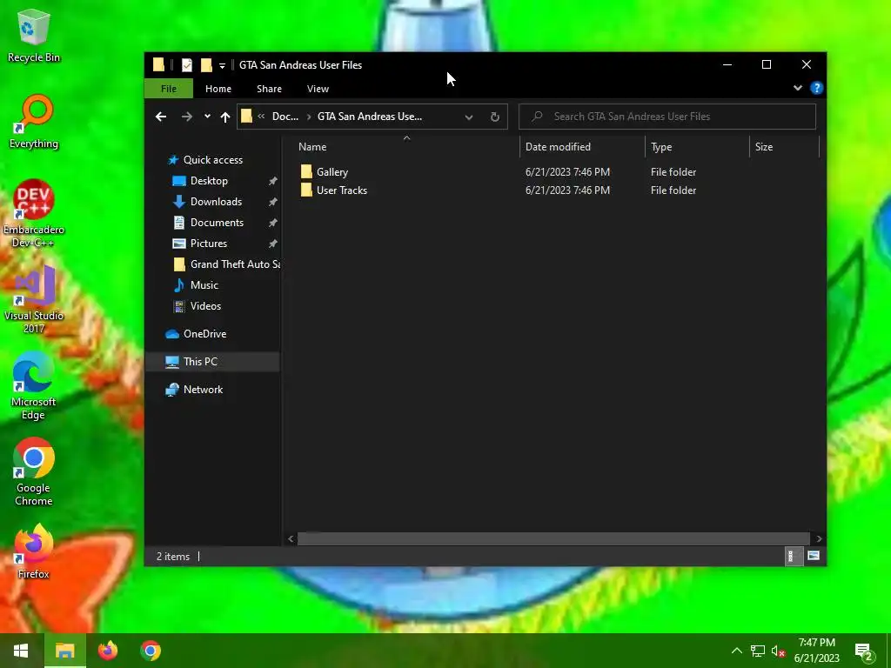Open Music in navigation pane
The image size is (891, 668).
[x=204, y=285]
